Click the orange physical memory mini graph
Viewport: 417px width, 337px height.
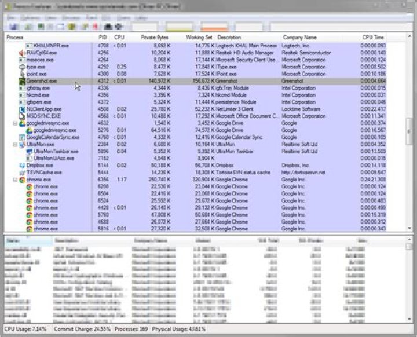coord(214,27)
